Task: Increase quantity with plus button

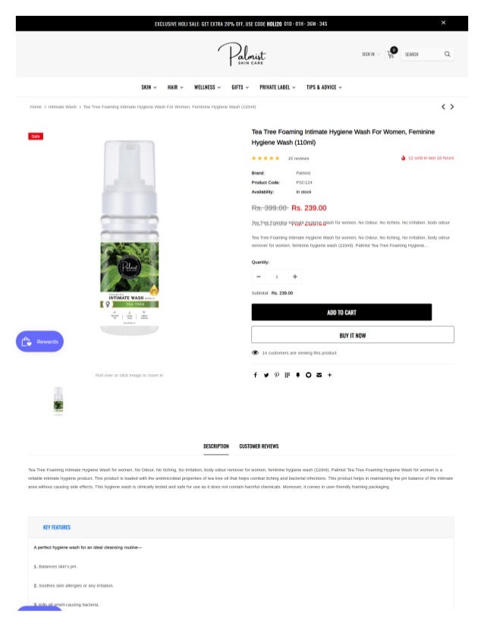Action: pos(294,276)
